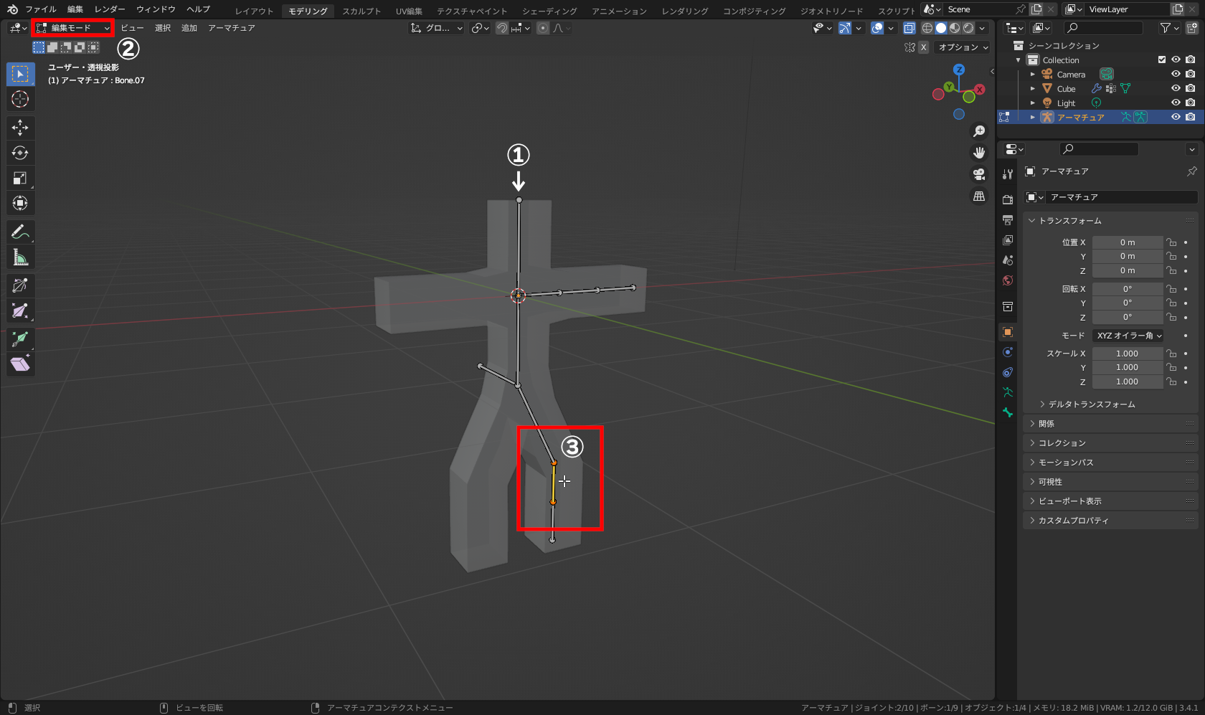Image resolution: width=1205 pixels, height=715 pixels.
Task: Select the Shear tool
Action: pos(20,364)
